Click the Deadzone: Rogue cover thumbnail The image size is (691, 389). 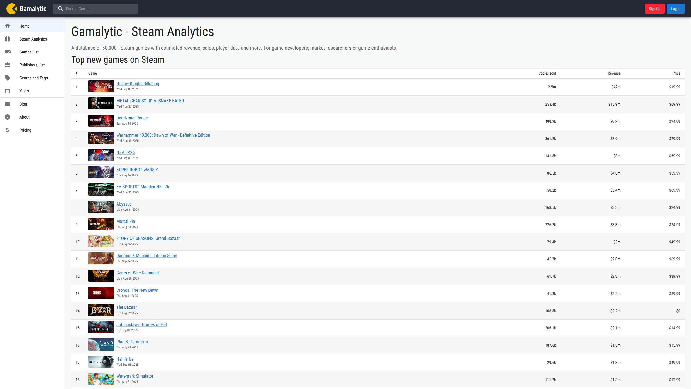pos(101,120)
